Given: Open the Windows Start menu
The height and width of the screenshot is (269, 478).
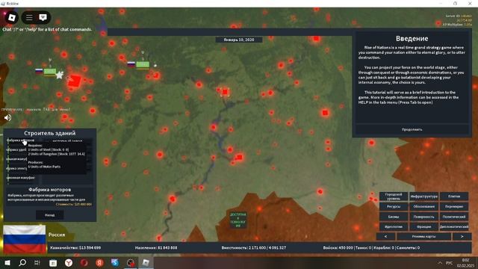Looking at the screenshot, I should tap(7, 262).
